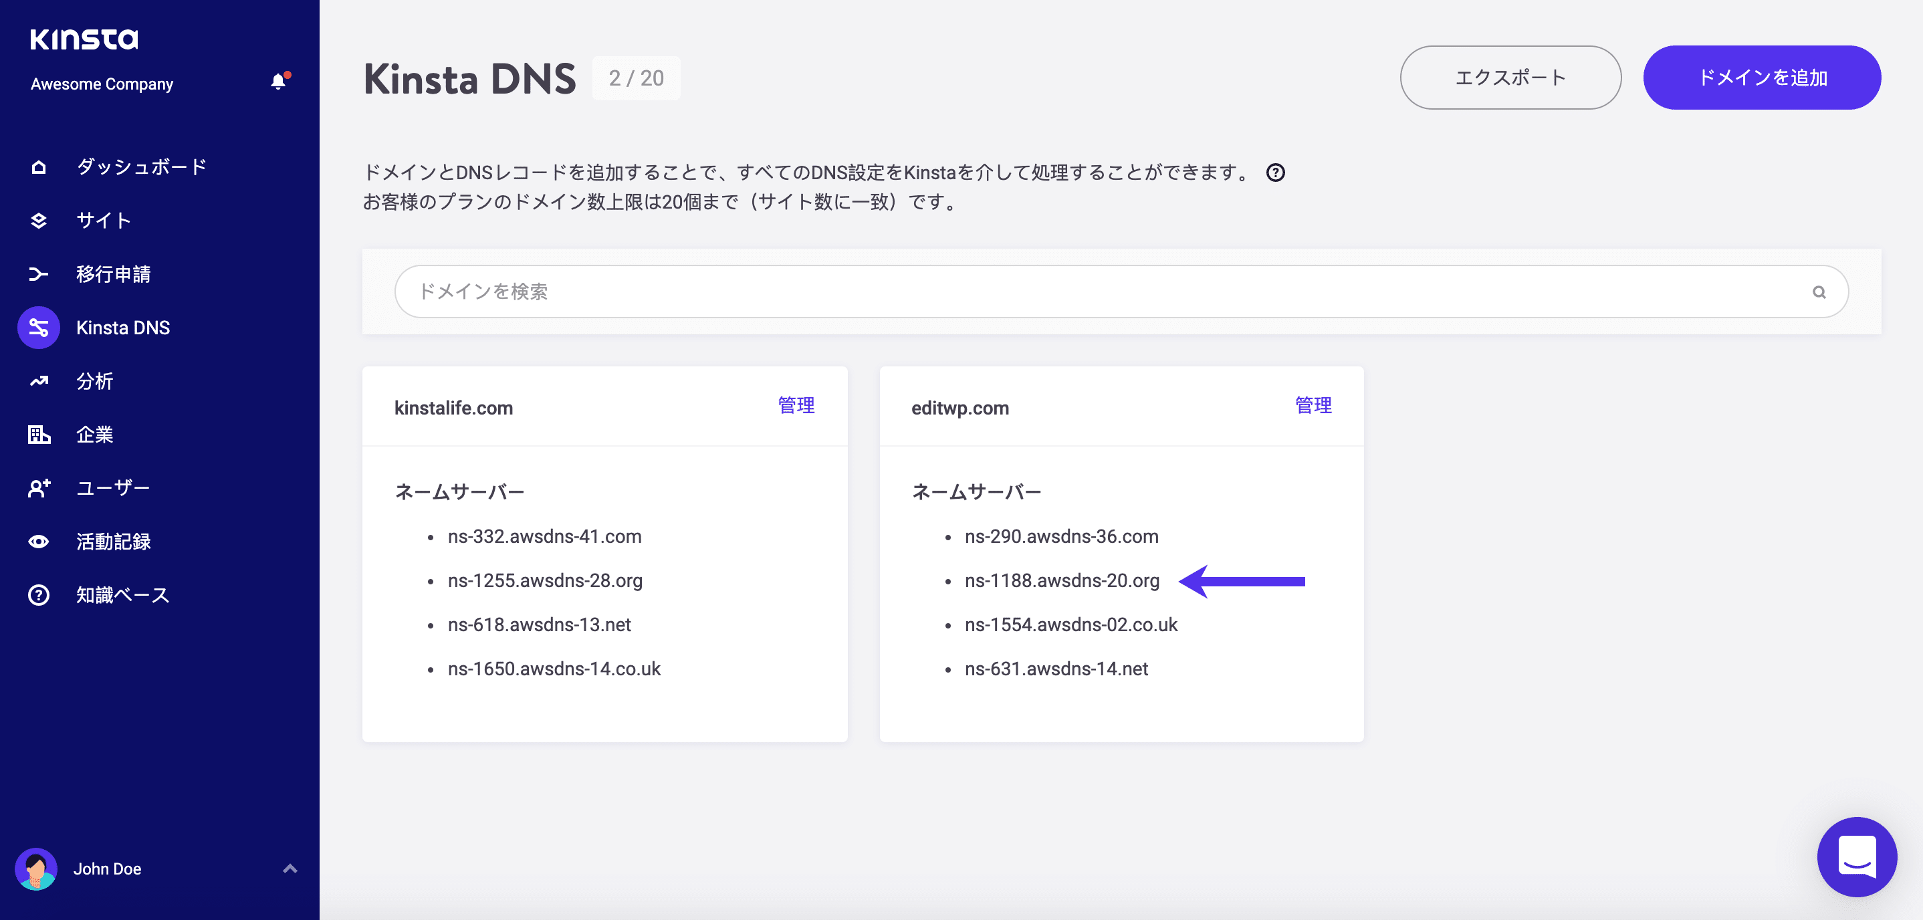Open the ダッシュボード icon in sidebar

(x=38, y=166)
